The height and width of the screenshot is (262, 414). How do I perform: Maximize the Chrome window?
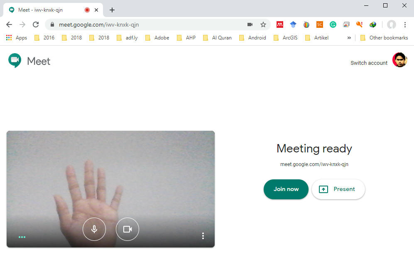pyautogui.click(x=385, y=5)
